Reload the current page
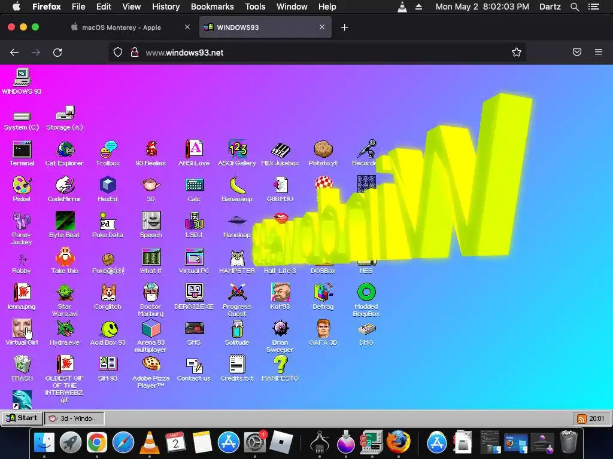Image resolution: width=613 pixels, height=459 pixels. tap(57, 53)
